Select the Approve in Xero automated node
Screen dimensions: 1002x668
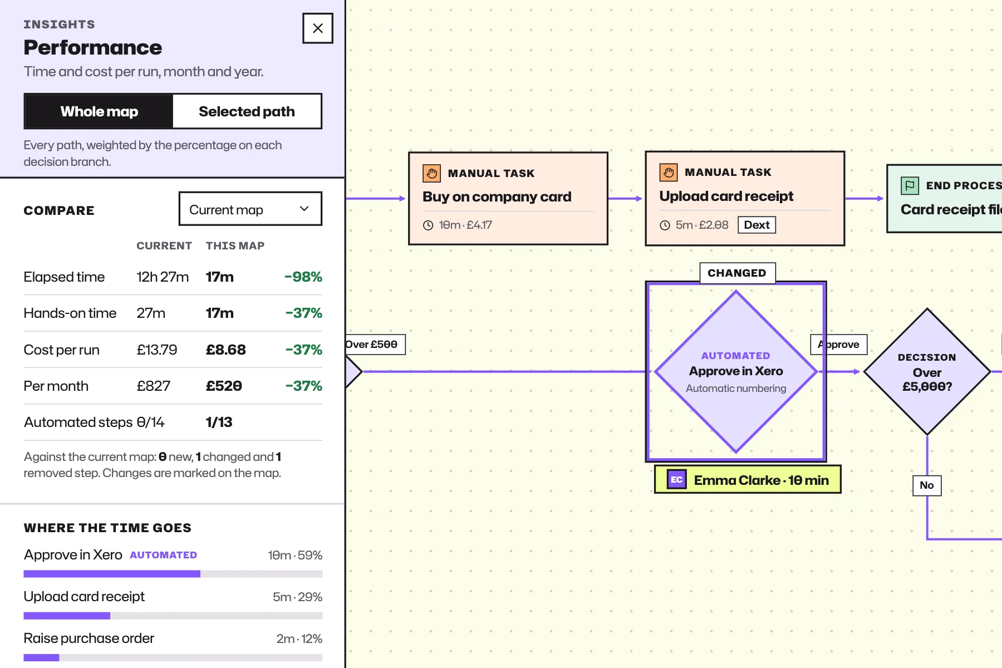tap(736, 371)
